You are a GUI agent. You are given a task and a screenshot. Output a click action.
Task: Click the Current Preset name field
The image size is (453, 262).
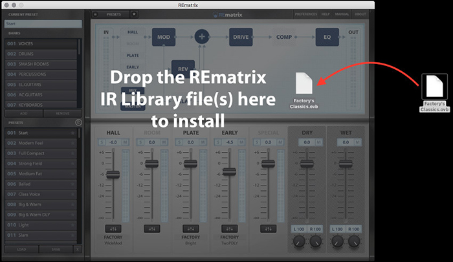click(x=43, y=24)
